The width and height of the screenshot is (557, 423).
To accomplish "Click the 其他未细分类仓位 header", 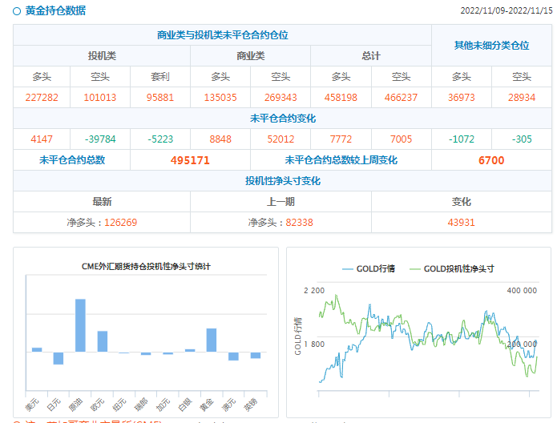I will (x=491, y=46).
